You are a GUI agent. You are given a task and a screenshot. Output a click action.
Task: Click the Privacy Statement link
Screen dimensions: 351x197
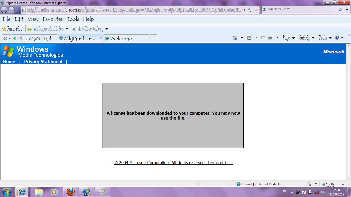(x=43, y=62)
